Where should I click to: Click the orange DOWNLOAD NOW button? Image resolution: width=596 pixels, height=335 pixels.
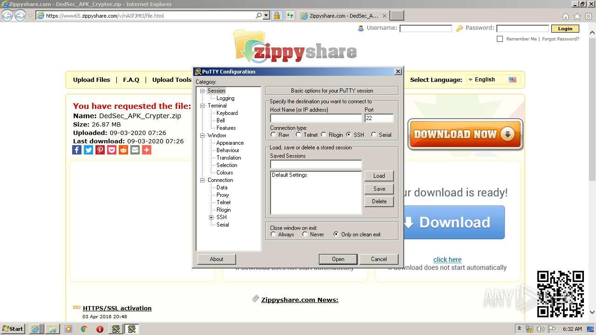tap(465, 134)
